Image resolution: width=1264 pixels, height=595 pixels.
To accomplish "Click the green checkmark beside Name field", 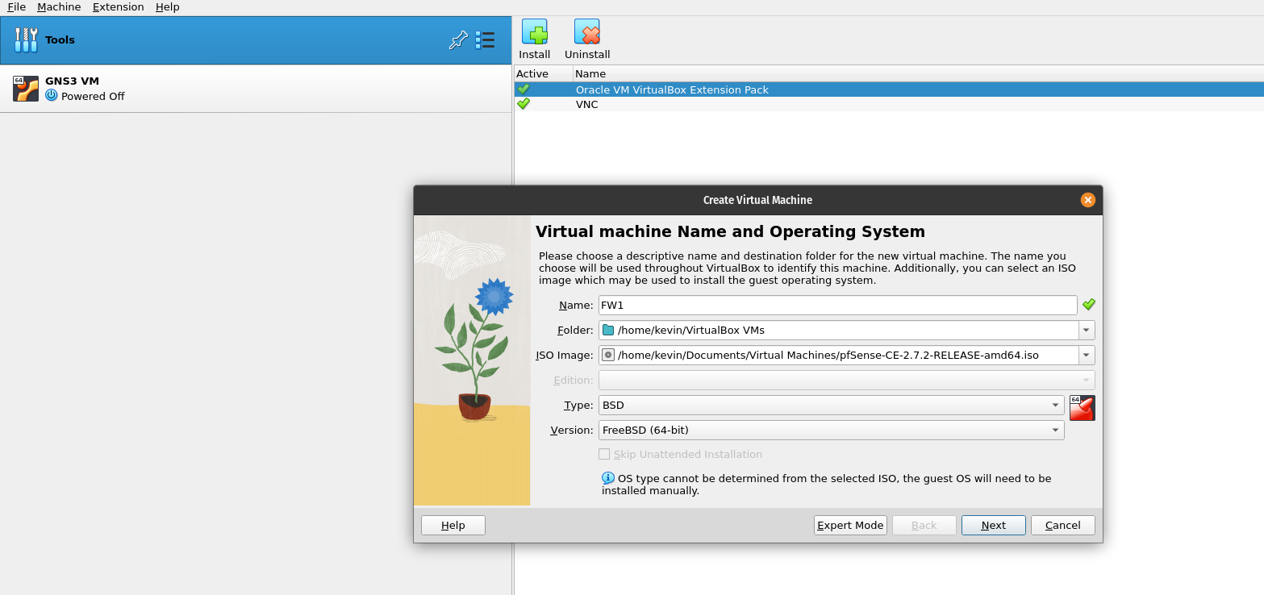I will pyautogui.click(x=1089, y=305).
